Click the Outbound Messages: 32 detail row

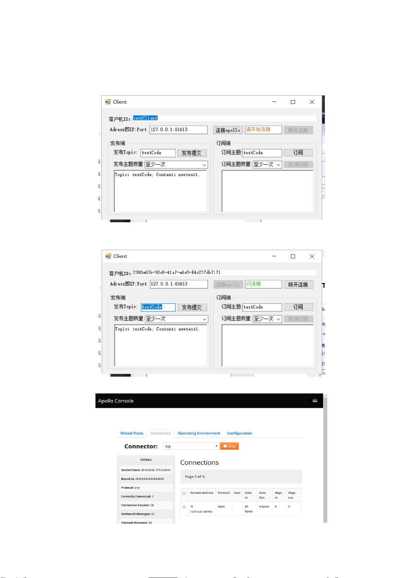[146, 514]
